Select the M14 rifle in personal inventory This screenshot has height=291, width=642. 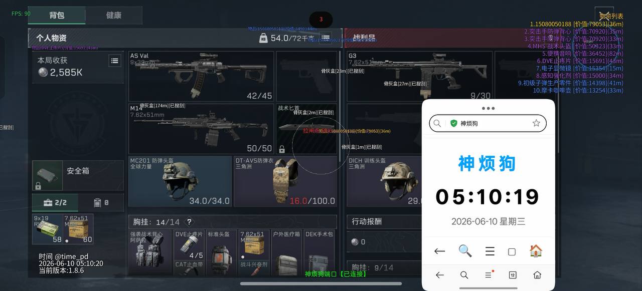[x=201, y=128]
